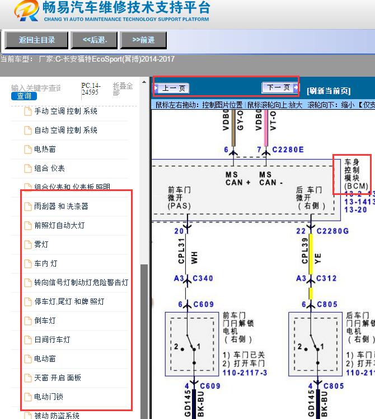Click wire label CPL31 WH
This screenshot has width=375, height=419.
tap(187, 252)
